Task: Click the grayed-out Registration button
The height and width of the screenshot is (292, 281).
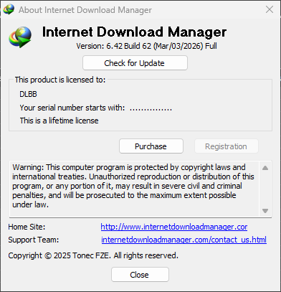Action: [x=227, y=146]
